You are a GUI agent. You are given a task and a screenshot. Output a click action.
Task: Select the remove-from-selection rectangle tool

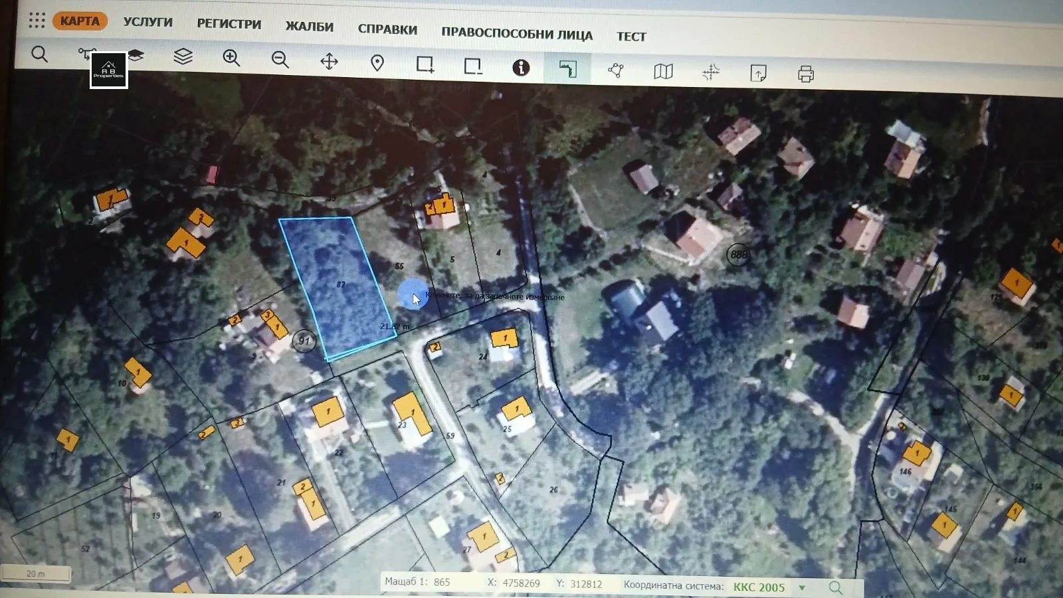point(473,66)
